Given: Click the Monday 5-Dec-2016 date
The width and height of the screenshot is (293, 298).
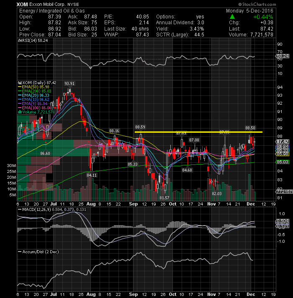Looking at the screenshot, I should point(249,11).
